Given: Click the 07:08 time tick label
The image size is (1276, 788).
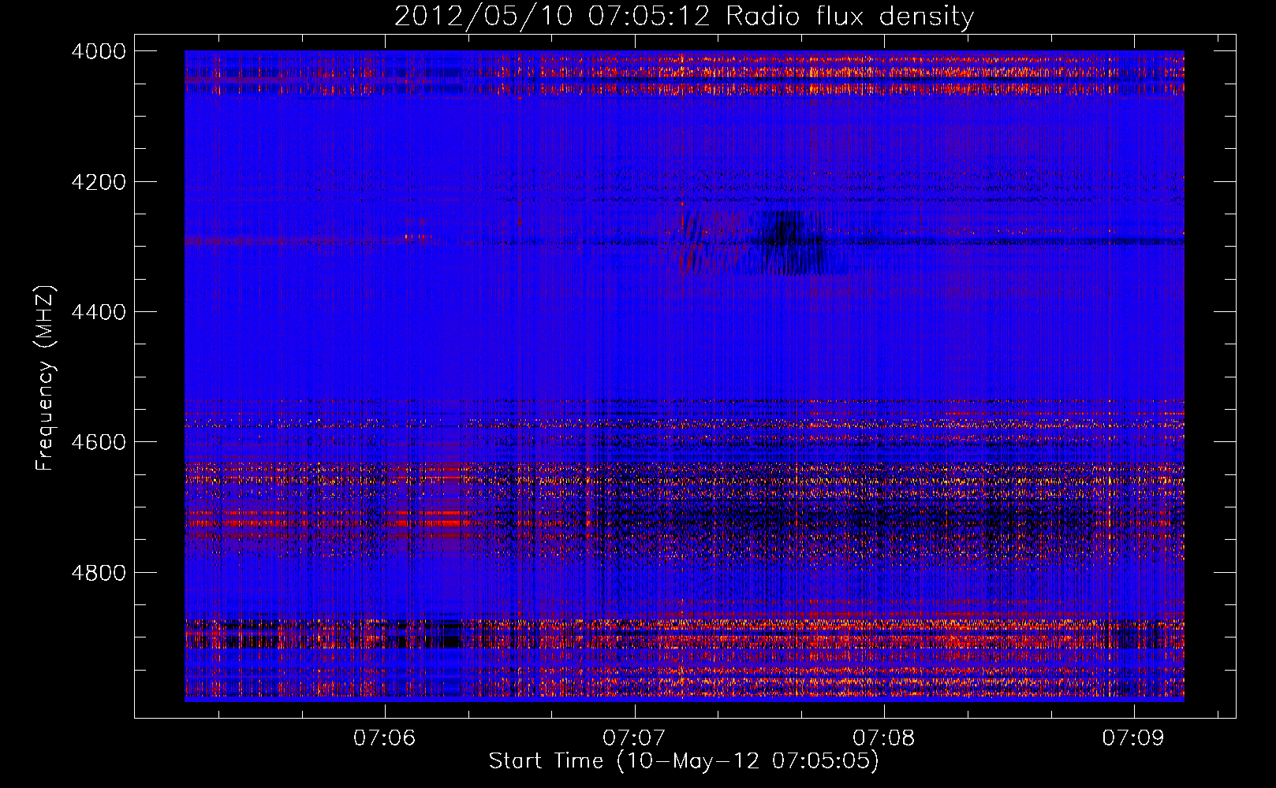Looking at the screenshot, I should tap(884, 738).
